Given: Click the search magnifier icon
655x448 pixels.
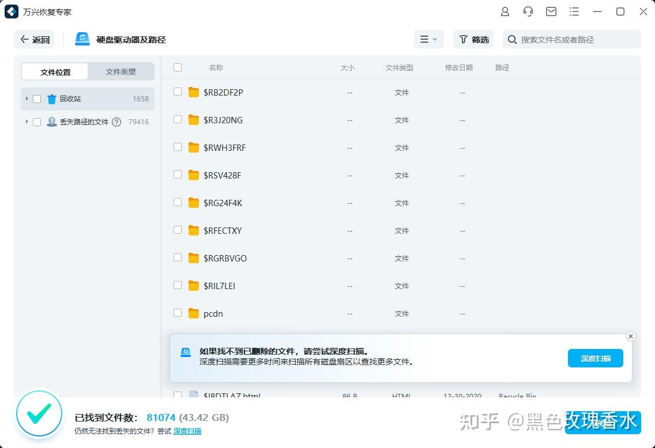Looking at the screenshot, I should coord(512,40).
